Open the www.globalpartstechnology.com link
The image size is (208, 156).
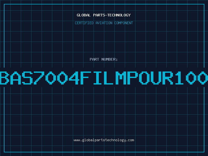pos(104,140)
